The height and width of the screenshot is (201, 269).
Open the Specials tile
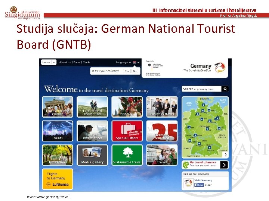(x=127, y=107)
